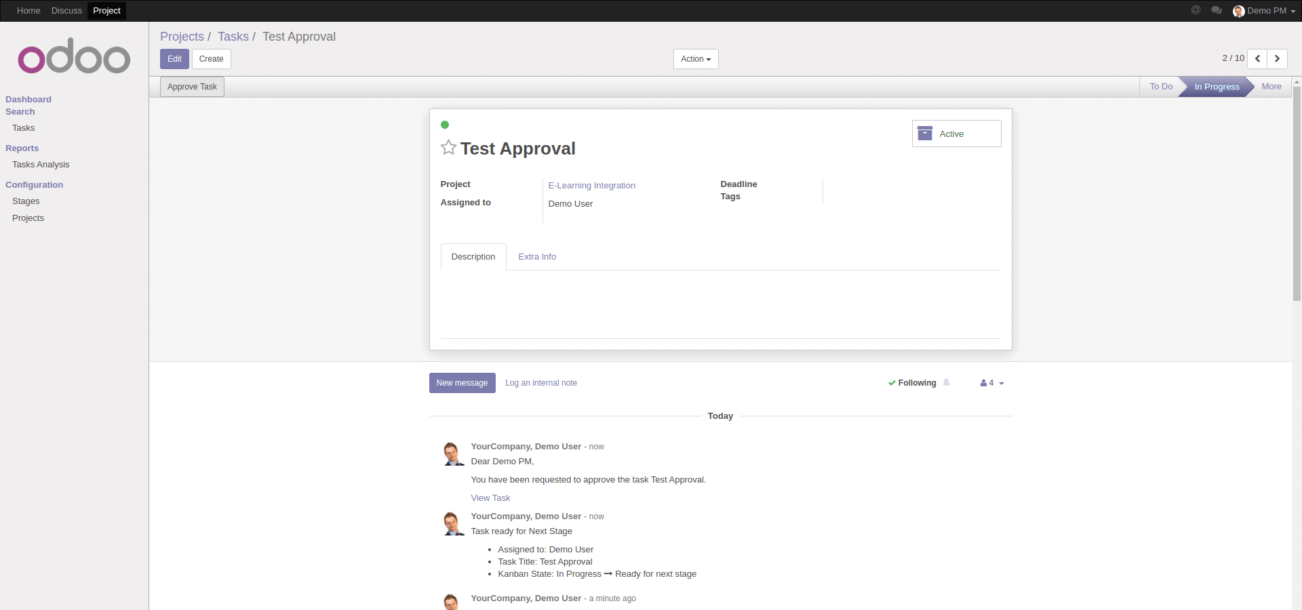This screenshot has height=610, width=1302.
Task: Set task stage to To Do
Action: tap(1161, 86)
